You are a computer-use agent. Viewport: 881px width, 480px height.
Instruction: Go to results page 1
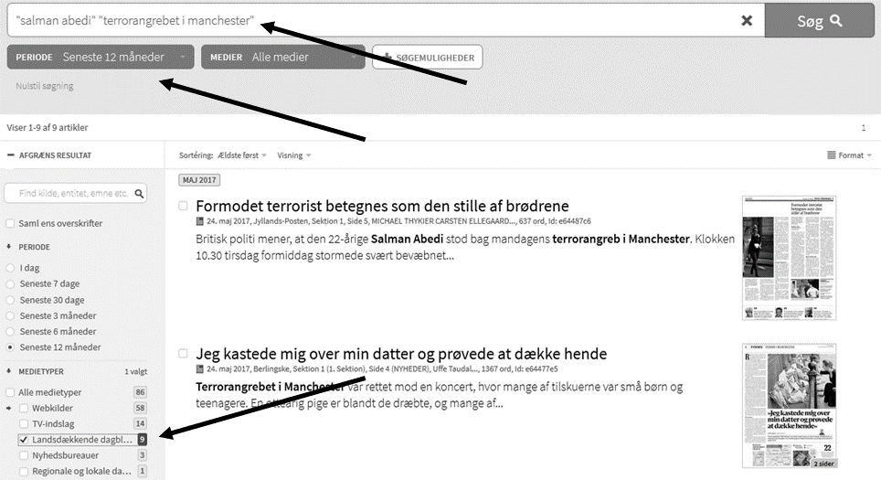(864, 128)
